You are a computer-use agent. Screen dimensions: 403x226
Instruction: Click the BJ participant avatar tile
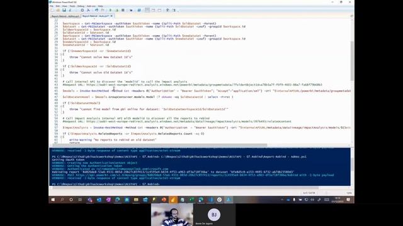click(x=214, y=215)
